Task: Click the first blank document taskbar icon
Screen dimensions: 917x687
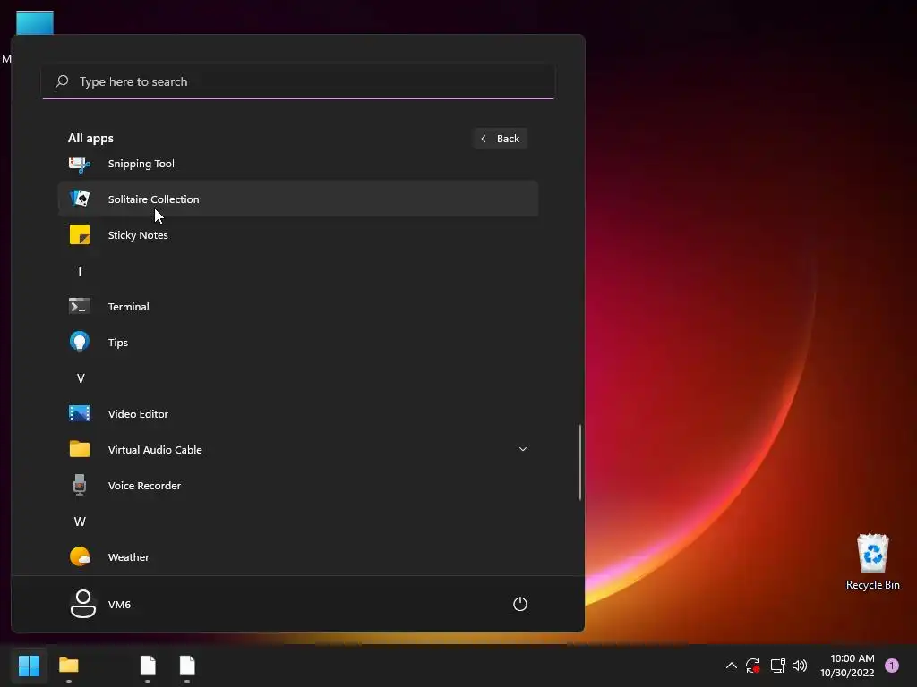Action: pos(148,665)
